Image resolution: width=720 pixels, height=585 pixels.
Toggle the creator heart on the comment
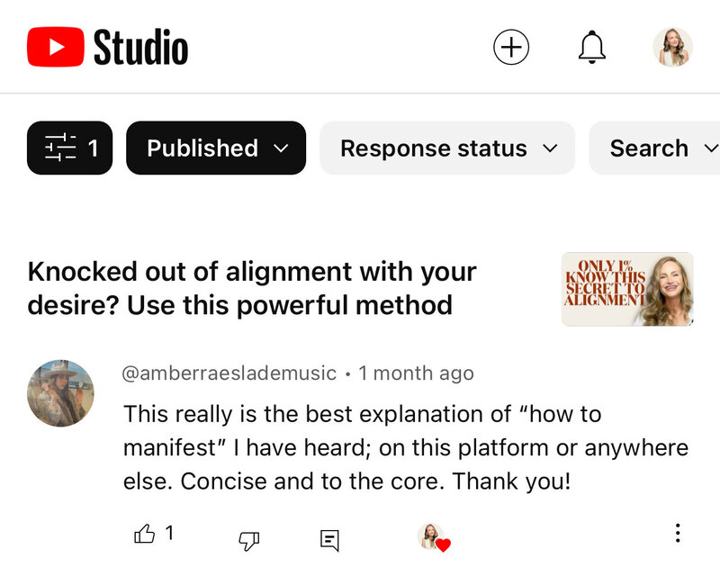434,537
